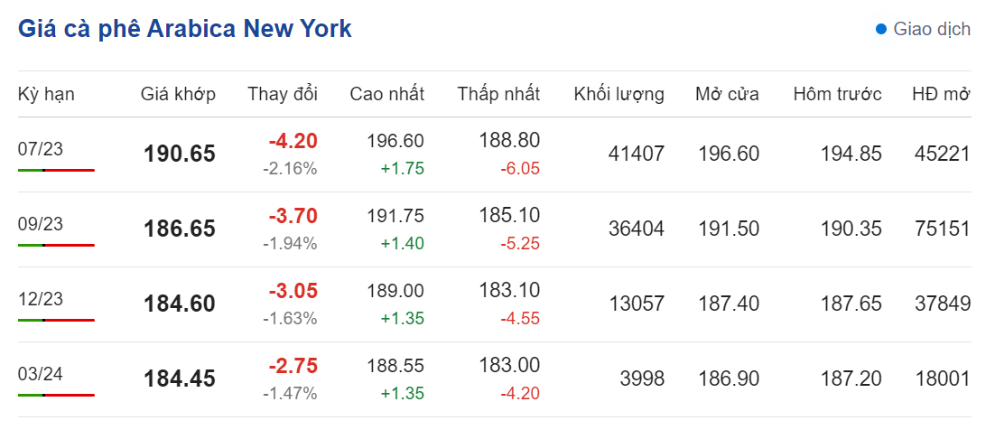Click the 07/23 price range bar

(56, 170)
